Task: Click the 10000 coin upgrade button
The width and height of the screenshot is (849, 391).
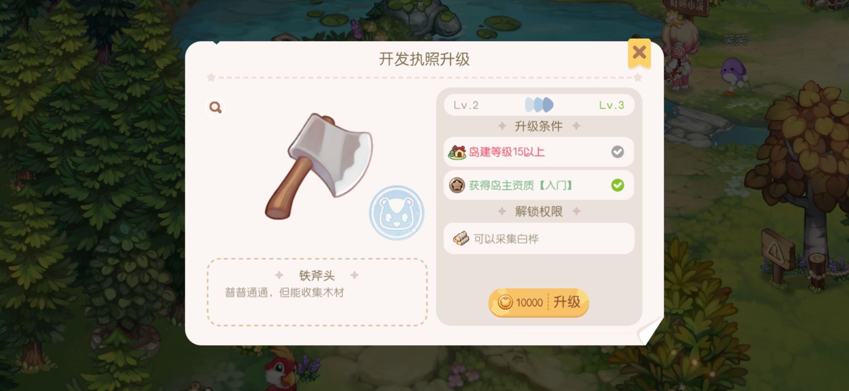Action: [x=538, y=303]
